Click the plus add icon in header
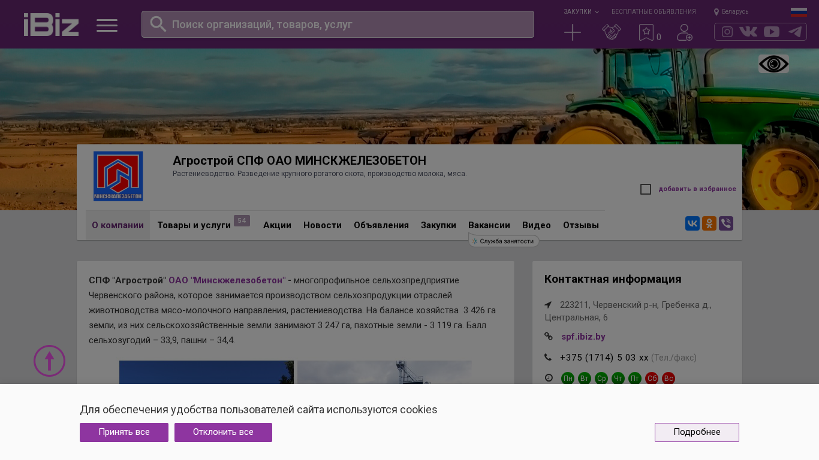The image size is (819, 460). (x=573, y=32)
